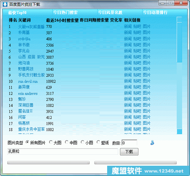Click the 下载 button
The height and width of the screenshot is (176, 190).
coord(129,152)
